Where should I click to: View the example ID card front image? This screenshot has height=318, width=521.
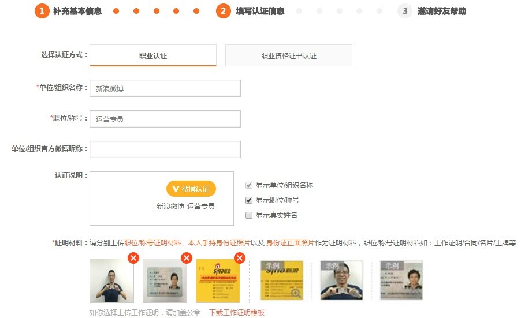click(x=401, y=280)
